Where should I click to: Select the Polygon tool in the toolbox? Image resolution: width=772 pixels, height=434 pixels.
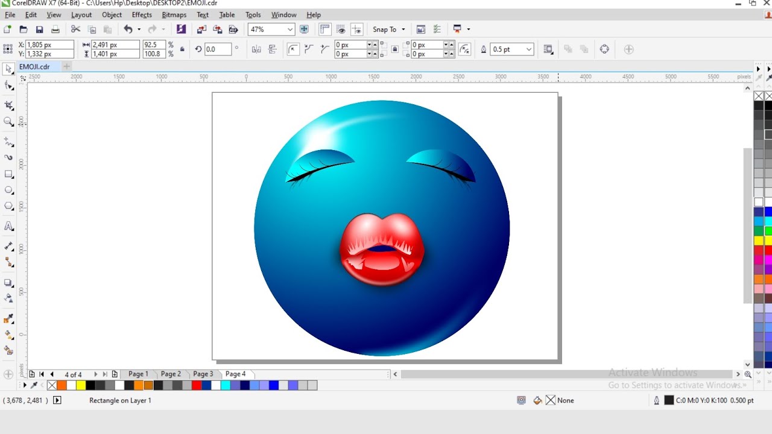(8, 206)
